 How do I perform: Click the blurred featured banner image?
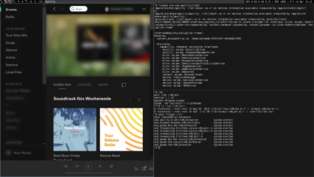click(x=98, y=45)
